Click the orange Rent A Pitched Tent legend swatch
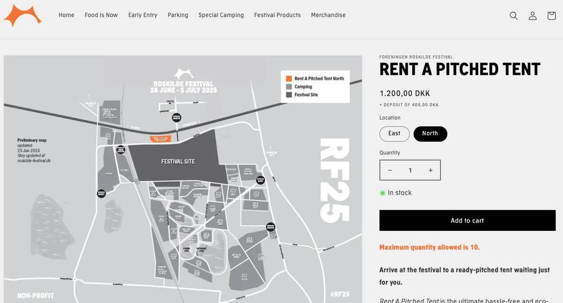The width and height of the screenshot is (563, 303). [289, 79]
